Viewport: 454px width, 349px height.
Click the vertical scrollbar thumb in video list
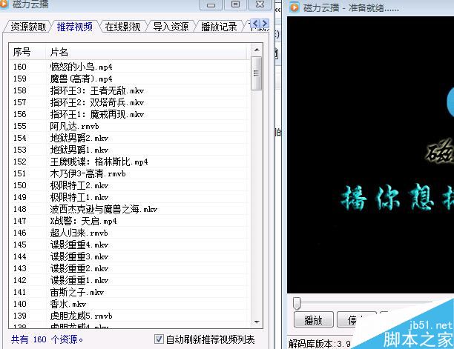click(256, 73)
